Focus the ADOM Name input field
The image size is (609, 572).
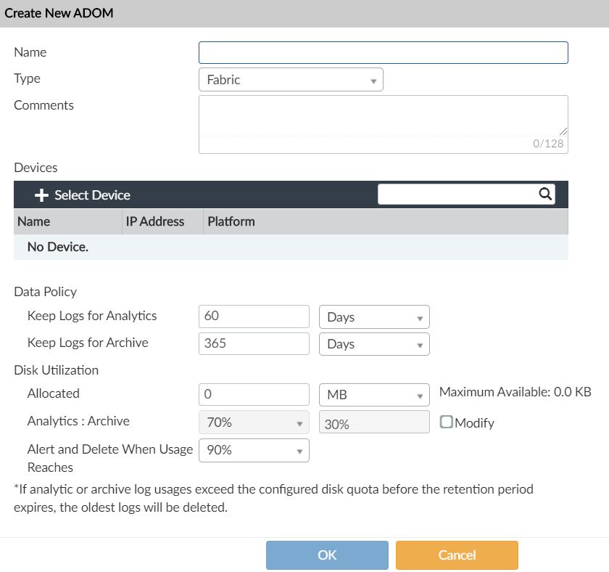coord(383,53)
